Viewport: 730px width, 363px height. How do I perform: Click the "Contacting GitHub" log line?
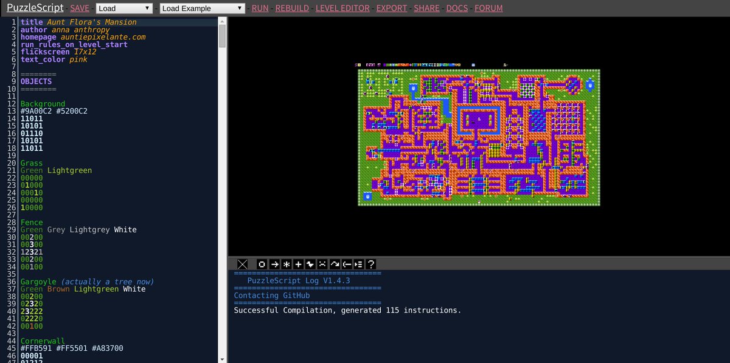(272, 296)
